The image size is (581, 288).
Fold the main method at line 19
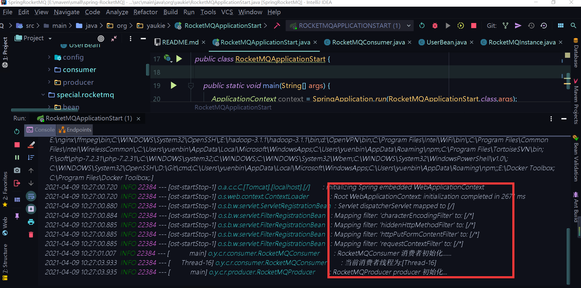point(191,86)
